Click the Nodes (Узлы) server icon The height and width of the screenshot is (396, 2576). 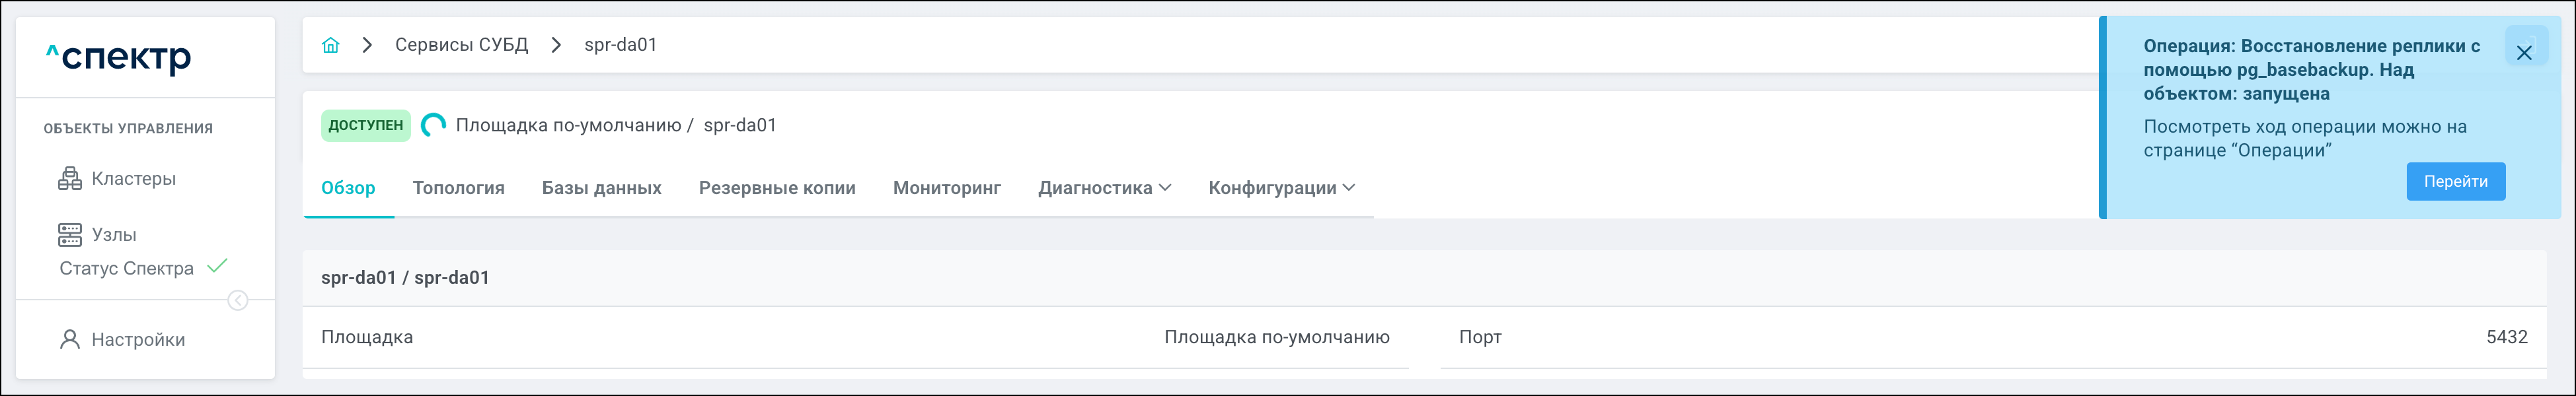pyautogui.click(x=70, y=234)
